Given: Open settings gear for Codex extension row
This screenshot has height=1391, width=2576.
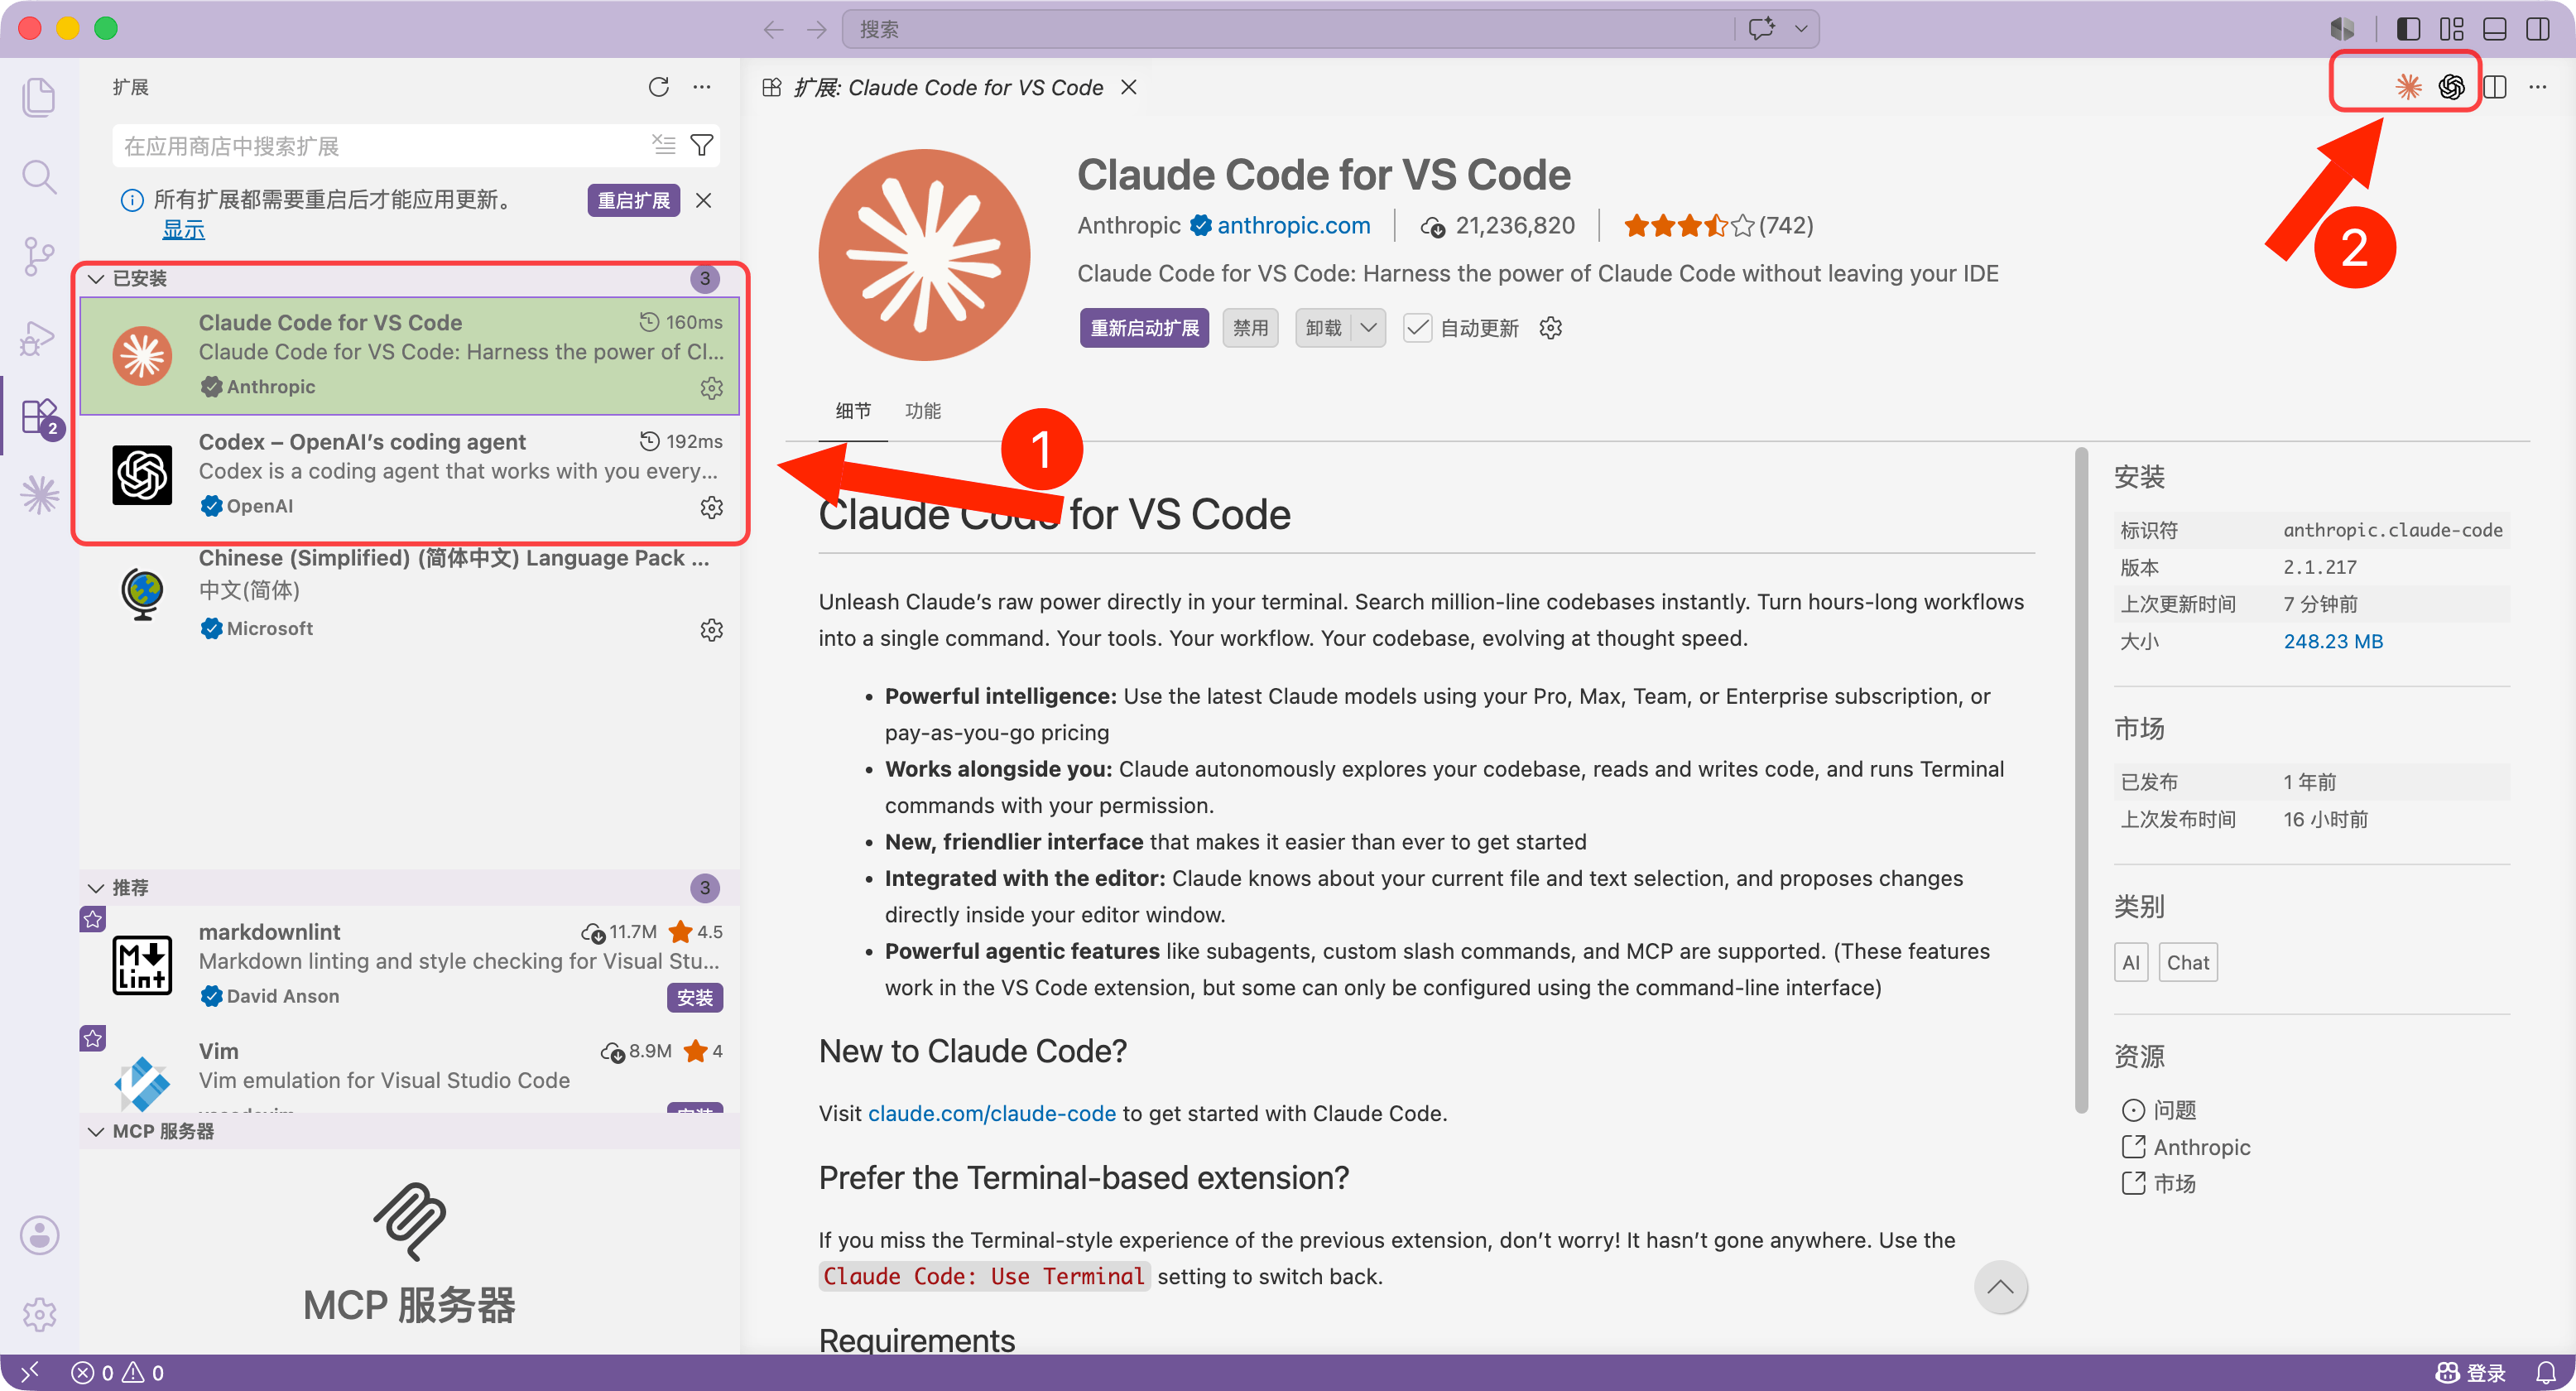Looking at the screenshot, I should pyautogui.click(x=711, y=507).
